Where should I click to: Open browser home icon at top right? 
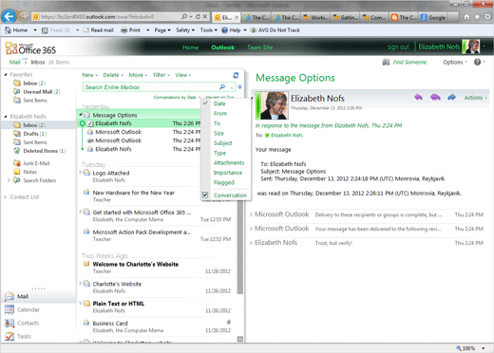(x=466, y=17)
